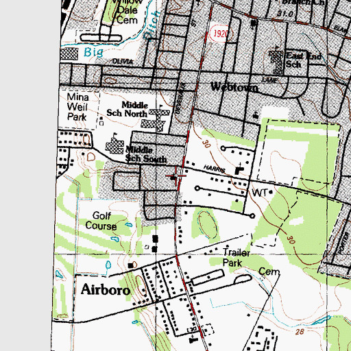Click the blue Ditch stream label
Viewport: 351px width, 351px height.
tap(152, 25)
